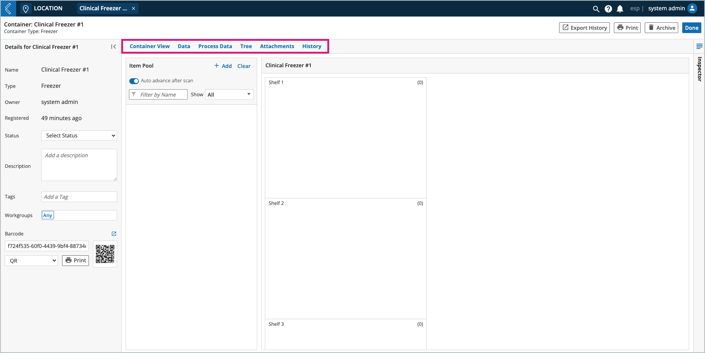This screenshot has width=705, height=353.
Task: Switch to the Container View tab
Action: [x=150, y=46]
